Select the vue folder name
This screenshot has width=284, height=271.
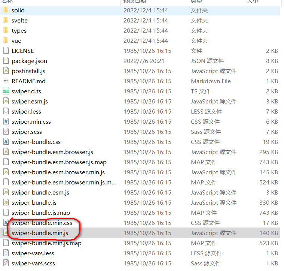(16, 41)
